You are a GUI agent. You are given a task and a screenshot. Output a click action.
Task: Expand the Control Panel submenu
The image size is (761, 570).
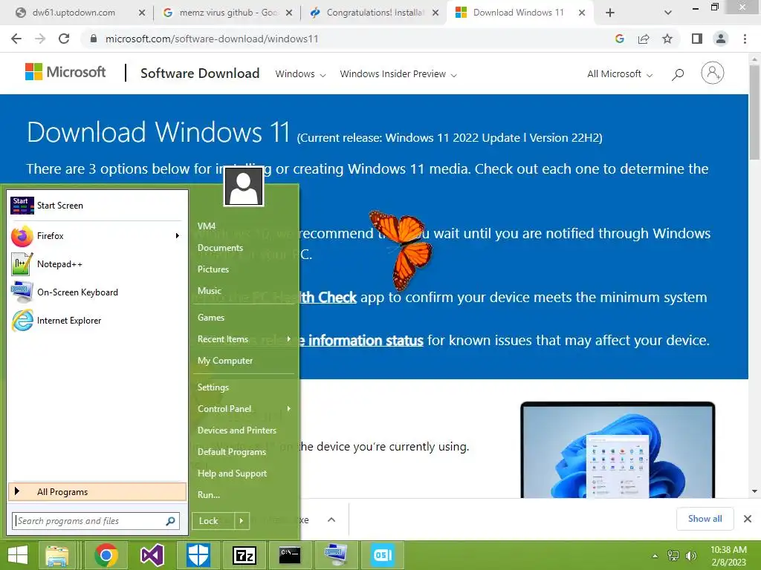pyautogui.click(x=289, y=409)
